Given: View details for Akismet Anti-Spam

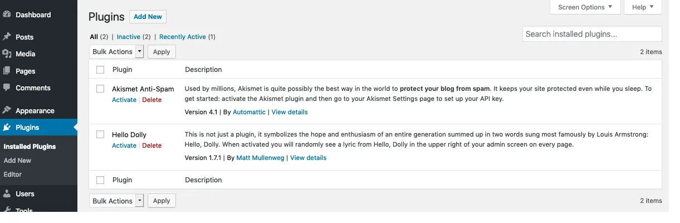Looking at the screenshot, I should 290,112.
